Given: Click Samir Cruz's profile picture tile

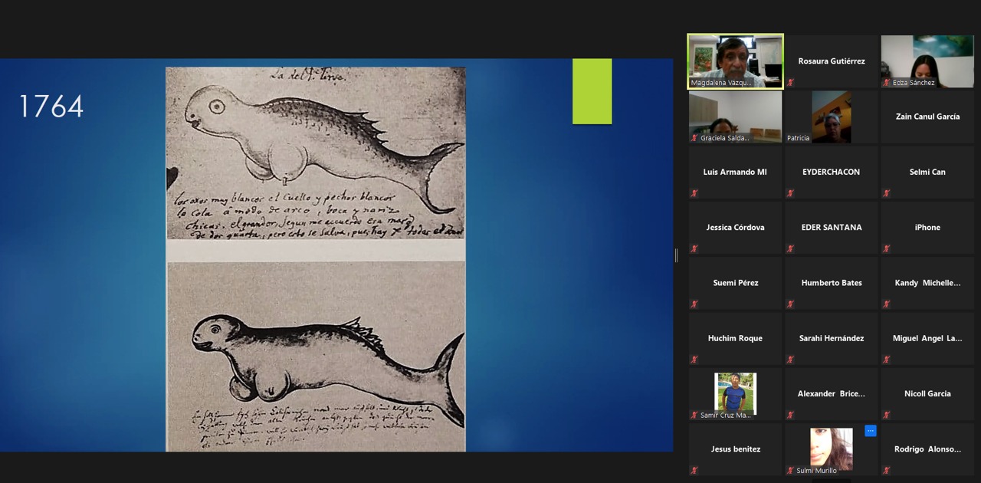Looking at the screenshot, I should coord(735,393).
